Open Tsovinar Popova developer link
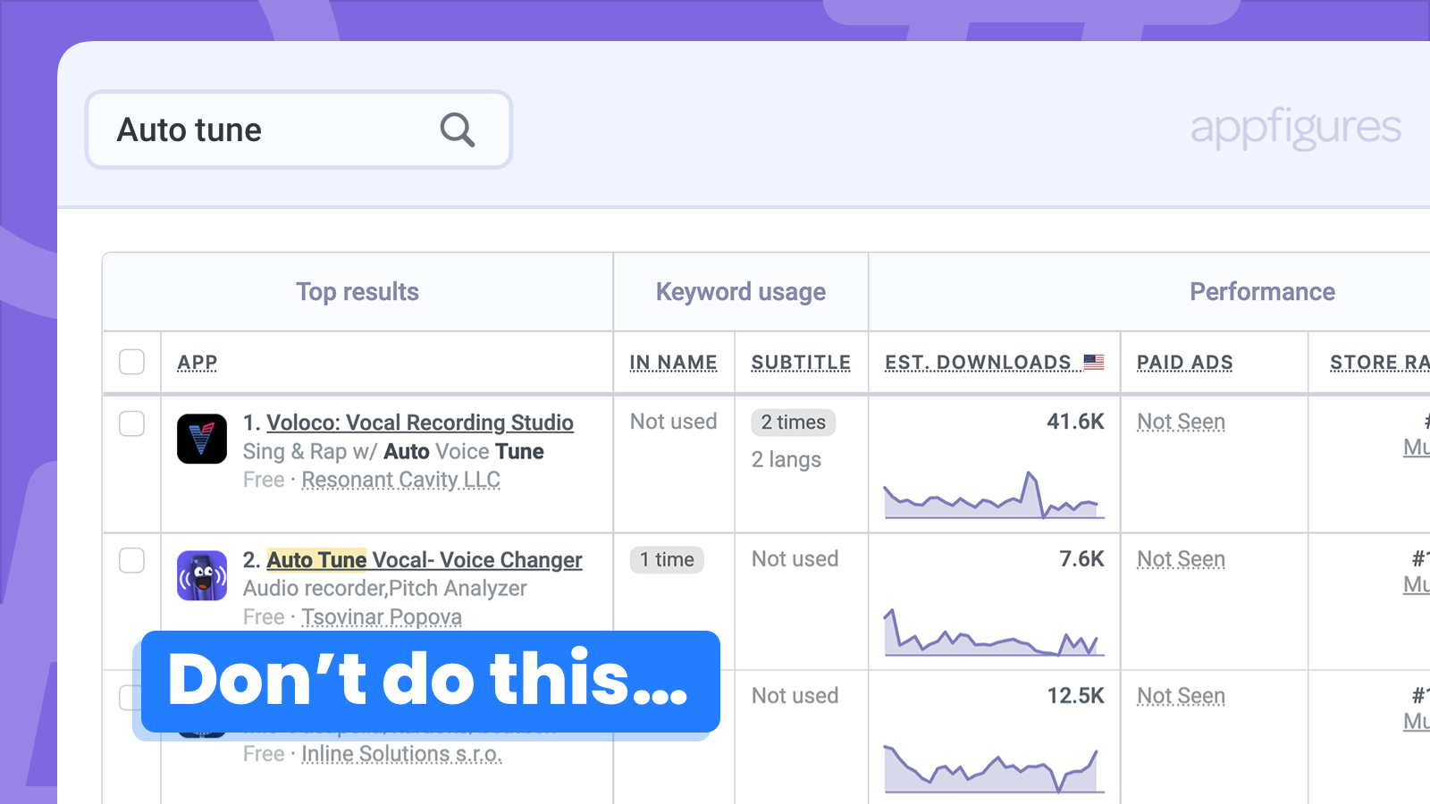1430x804 pixels. coord(382,617)
